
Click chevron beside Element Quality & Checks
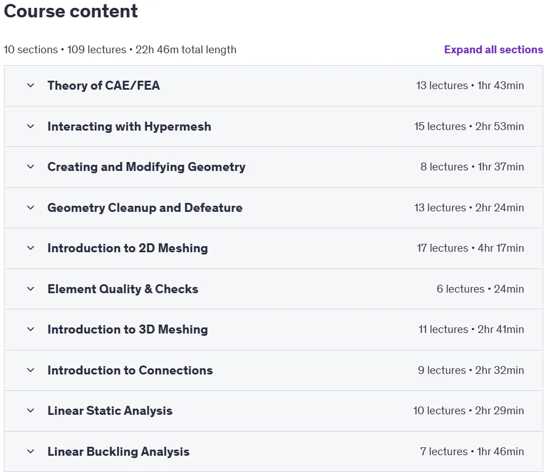31,289
